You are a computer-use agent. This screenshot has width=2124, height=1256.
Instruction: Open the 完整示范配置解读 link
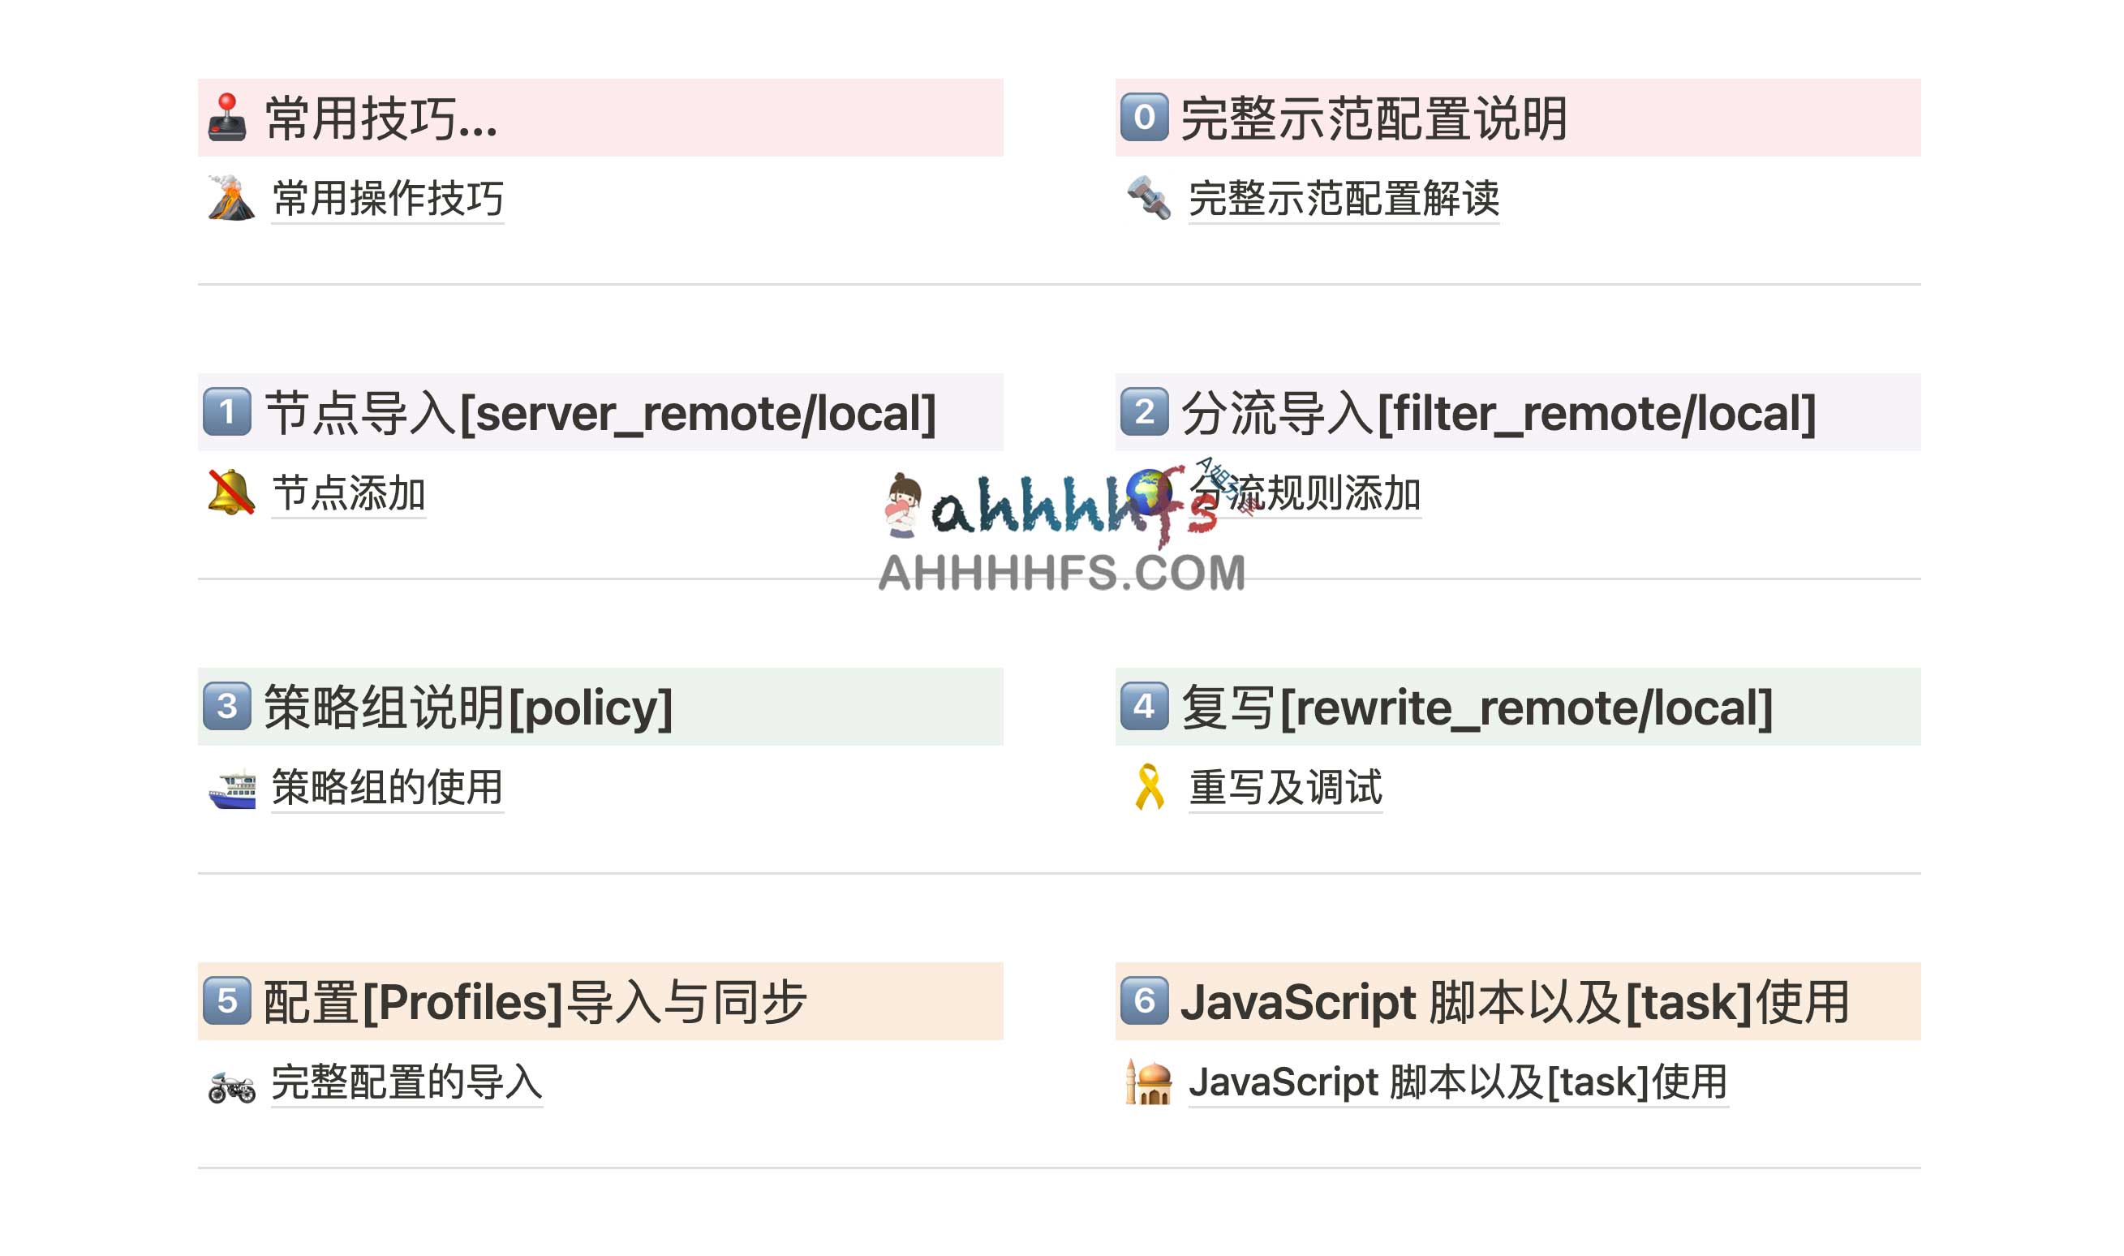1343,199
